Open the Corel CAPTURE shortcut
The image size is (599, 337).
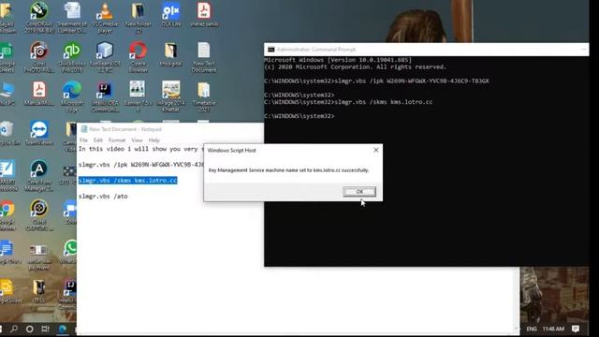pyautogui.click(x=39, y=215)
